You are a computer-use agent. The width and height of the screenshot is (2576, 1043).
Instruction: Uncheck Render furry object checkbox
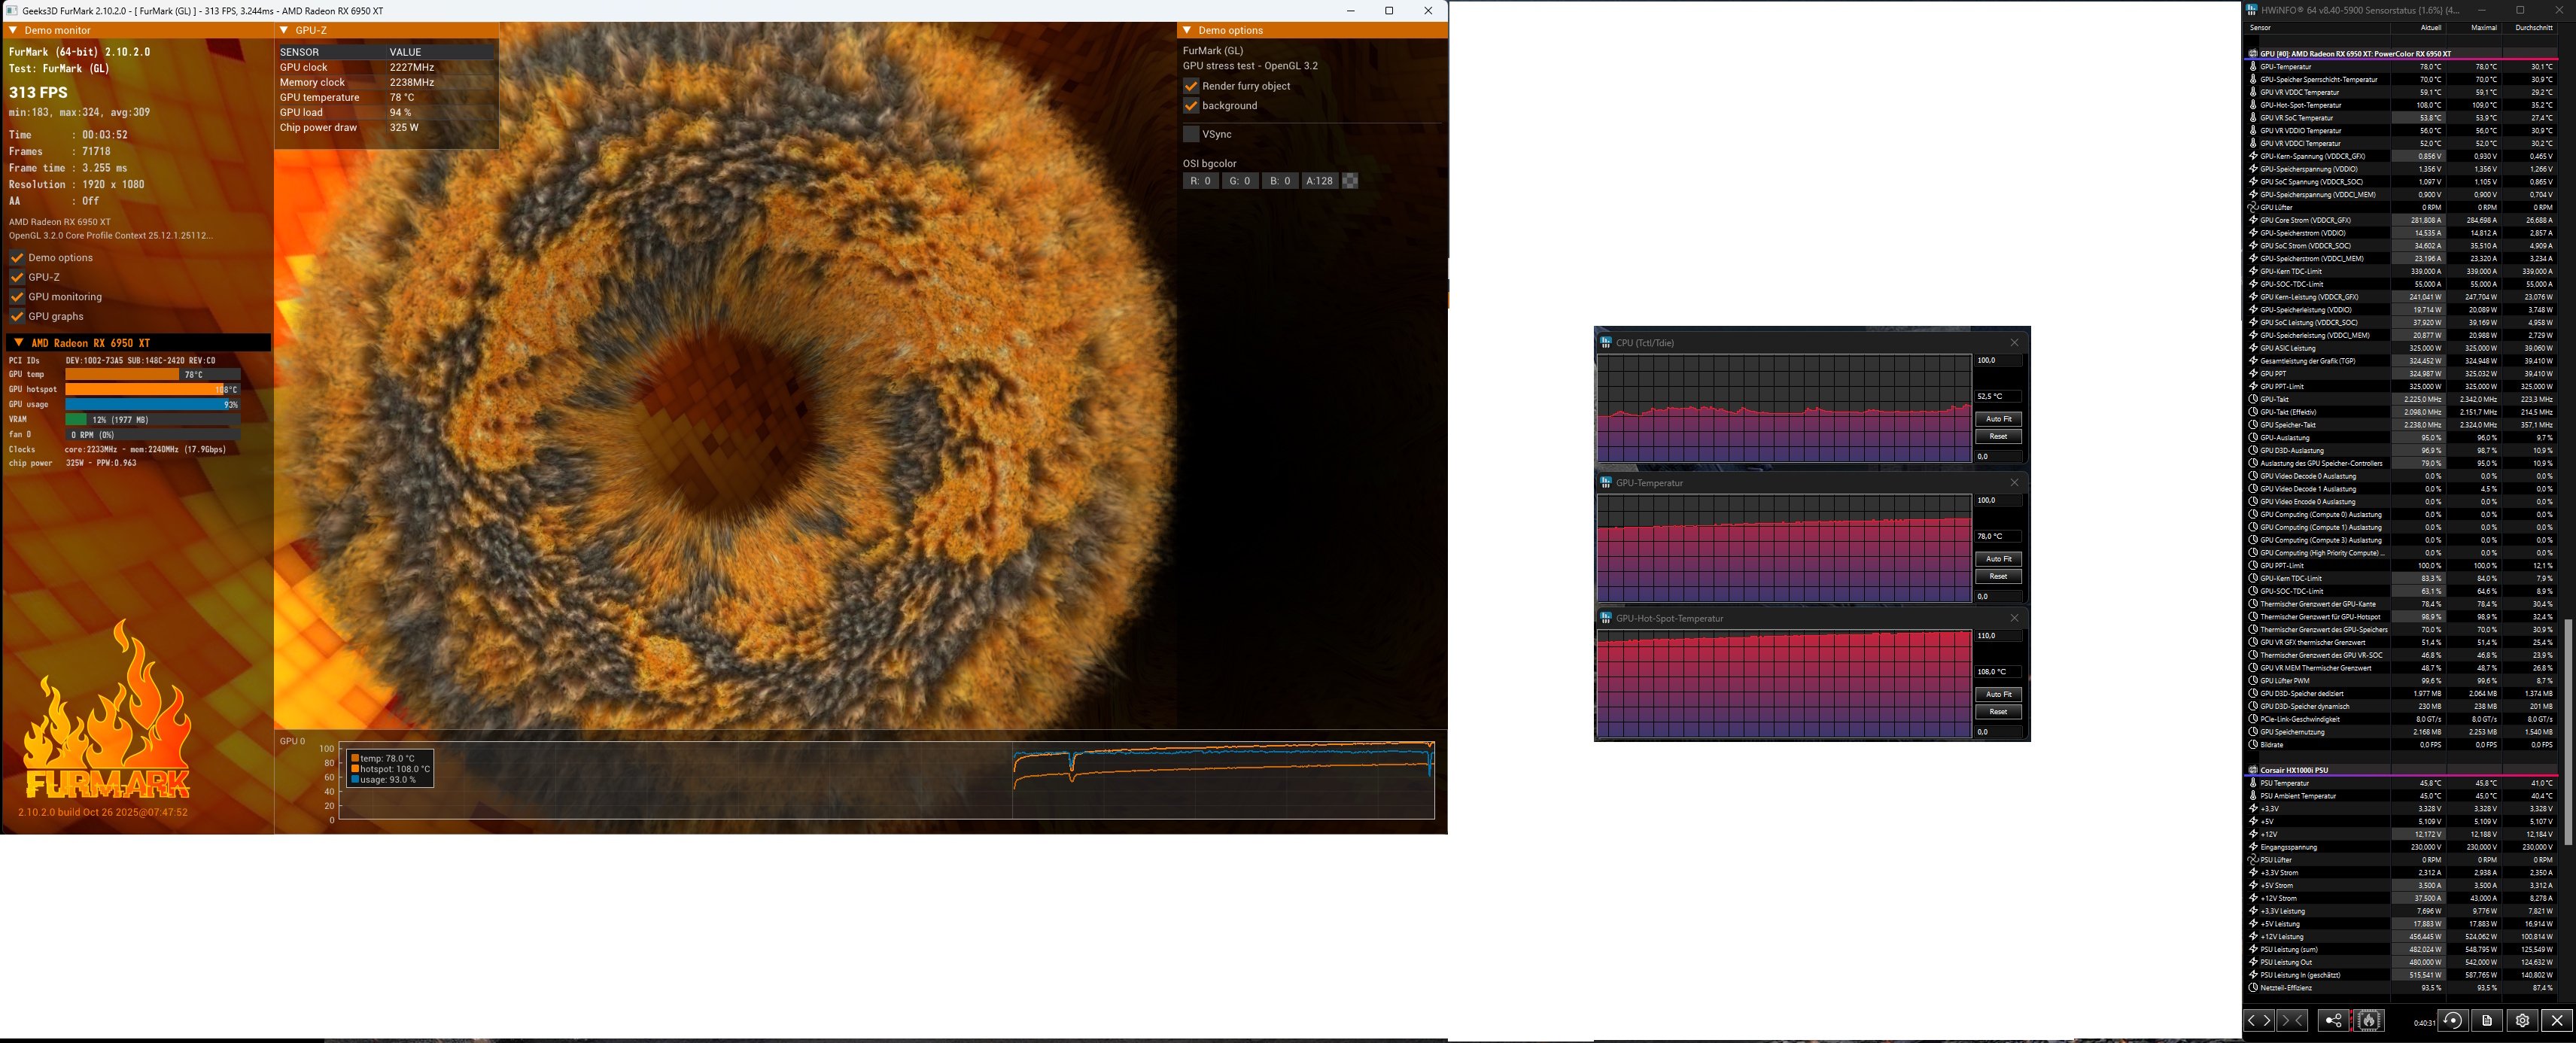1191,86
